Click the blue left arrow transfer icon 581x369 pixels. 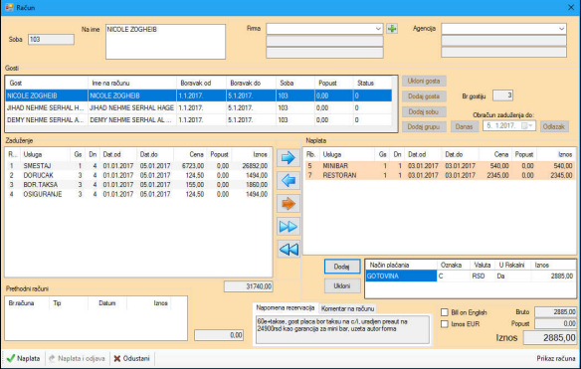pos(289,181)
